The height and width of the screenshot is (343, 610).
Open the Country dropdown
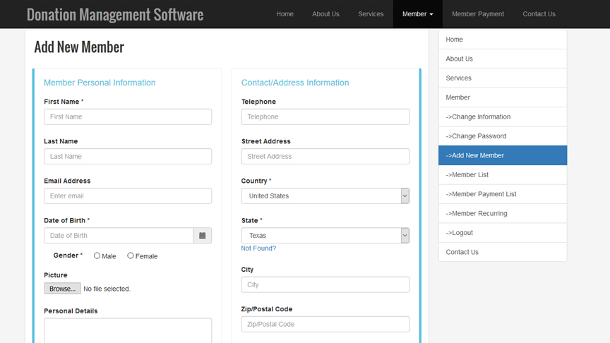pyautogui.click(x=325, y=196)
